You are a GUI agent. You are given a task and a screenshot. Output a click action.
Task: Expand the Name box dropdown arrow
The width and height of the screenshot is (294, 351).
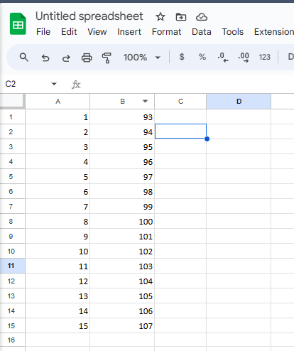54,84
